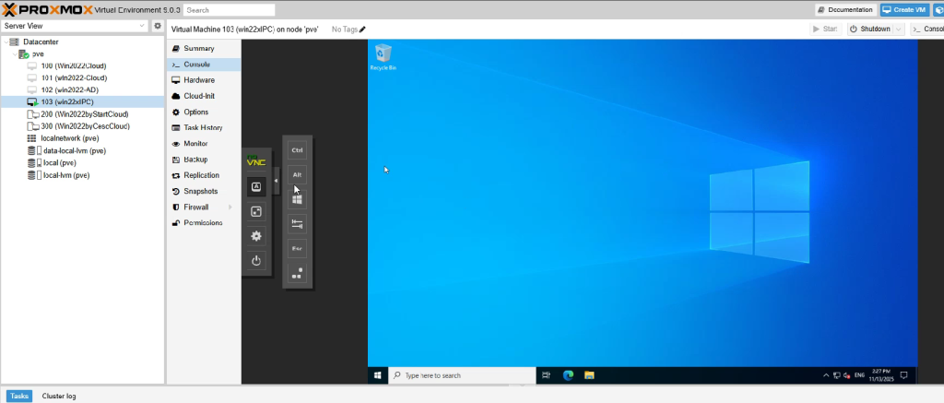Open Hardware menu item for VM
This screenshot has width=944, height=403.
198,80
